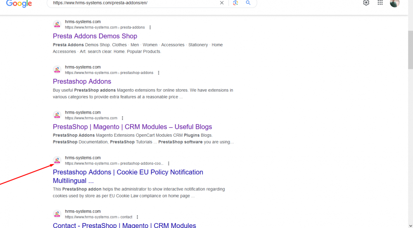Viewport: 413px width, 228px height.
Task: Click favicon of Cookie EU Policy result
Action: (57, 160)
